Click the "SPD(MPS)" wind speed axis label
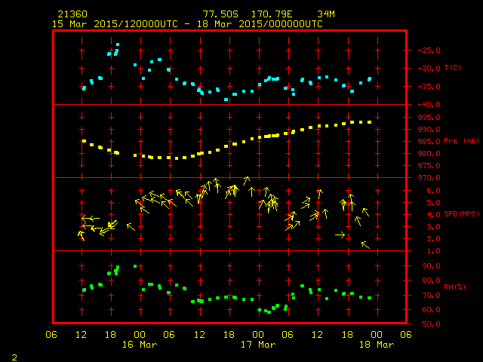483x362 pixels. pos(461,213)
